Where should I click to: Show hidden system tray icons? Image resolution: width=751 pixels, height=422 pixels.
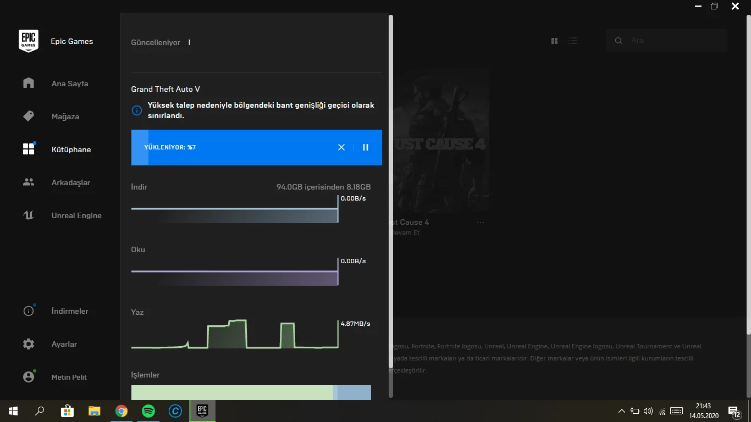point(622,411)
